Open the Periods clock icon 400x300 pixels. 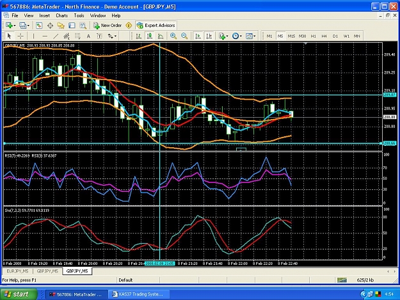(236, 36)
